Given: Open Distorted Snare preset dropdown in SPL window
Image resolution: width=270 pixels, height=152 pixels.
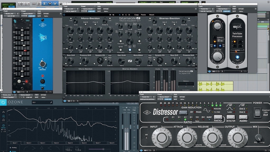Looking at the screenshot, I should (x=224, y=9).
